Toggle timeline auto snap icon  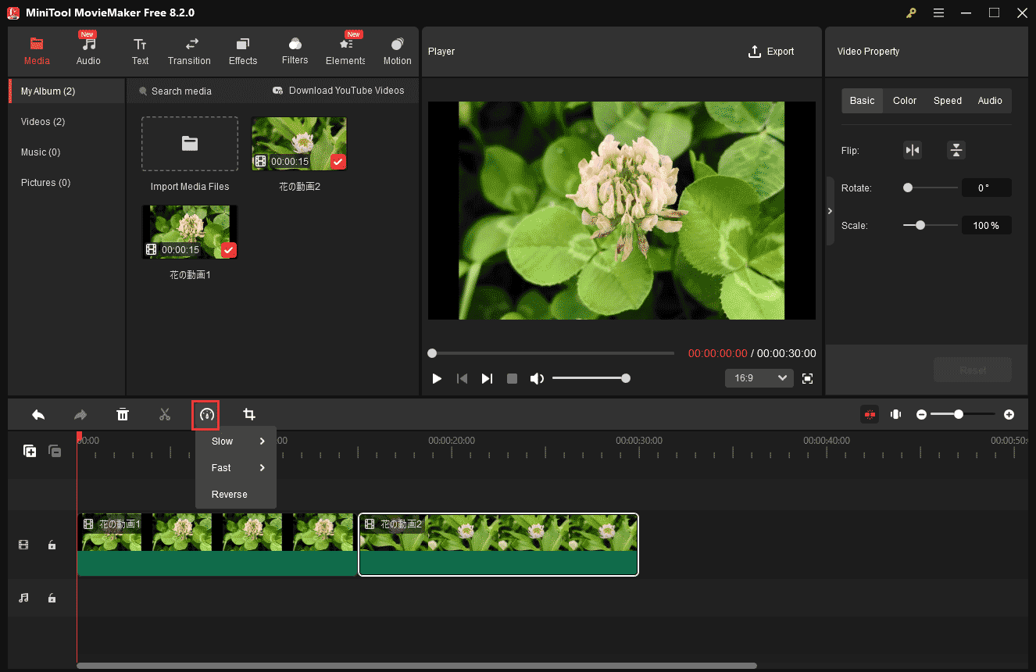point(869,414)
